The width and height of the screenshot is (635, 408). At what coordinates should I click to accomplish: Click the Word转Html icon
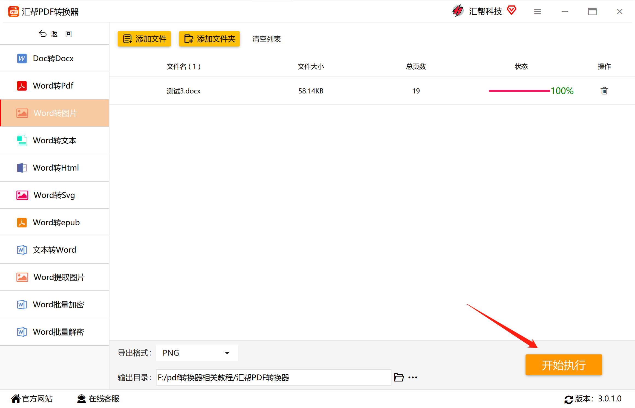tap(22, 168)
